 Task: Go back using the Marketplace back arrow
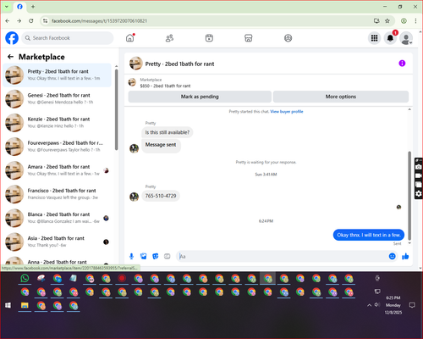pos(11,57)
